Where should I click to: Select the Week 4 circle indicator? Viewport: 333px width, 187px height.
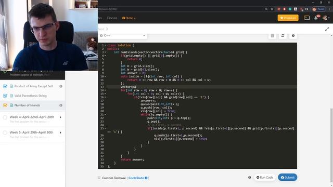point(5,117)
